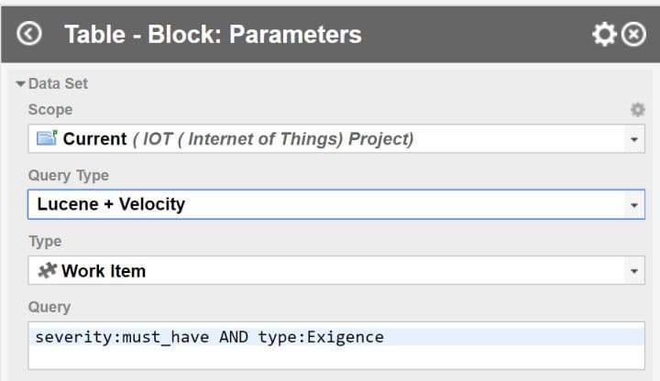
Task: Click the Scope field label
Action: pos(49,110)
